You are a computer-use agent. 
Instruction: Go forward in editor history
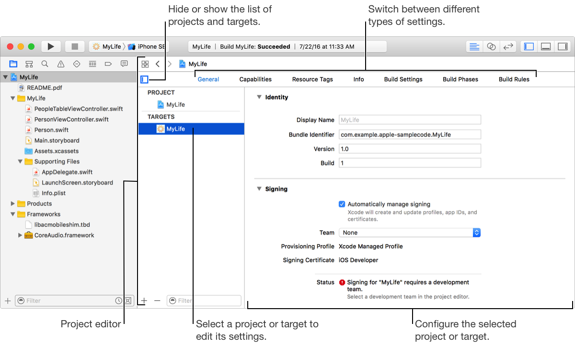tap(169, 64)
